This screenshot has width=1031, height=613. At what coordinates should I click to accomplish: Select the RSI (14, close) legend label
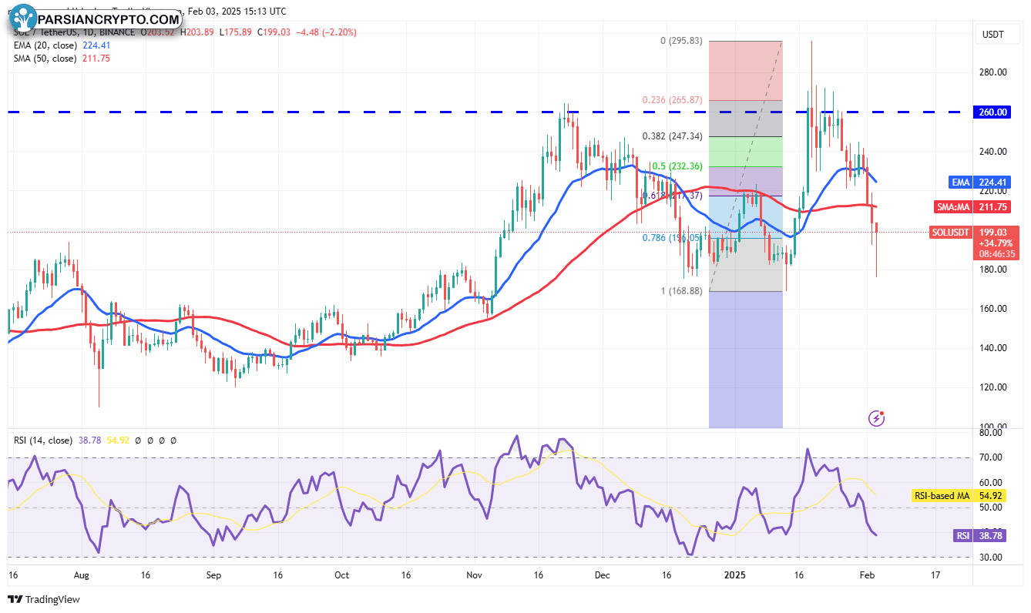tap(43, 440)
